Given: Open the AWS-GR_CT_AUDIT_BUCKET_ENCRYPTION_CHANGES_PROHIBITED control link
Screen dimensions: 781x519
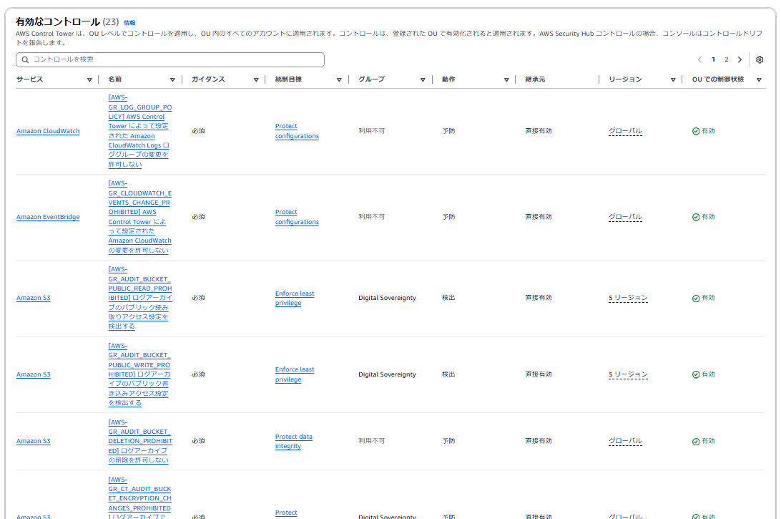Looking at the screenshot, I should click(x=140, y=498).
